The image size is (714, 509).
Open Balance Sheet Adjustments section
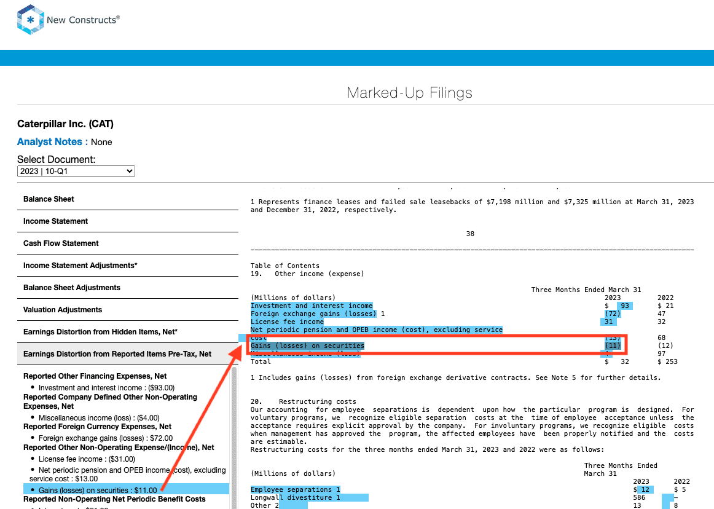[128, 288]
